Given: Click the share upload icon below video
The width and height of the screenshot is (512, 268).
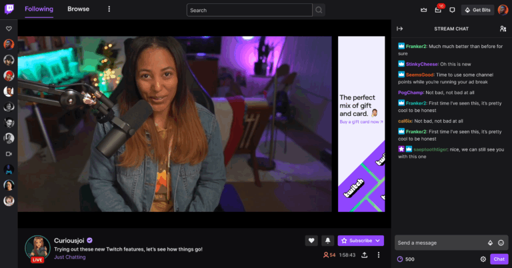Looking at the screenshot, I should pyautogui.click(x=365, y=255).
